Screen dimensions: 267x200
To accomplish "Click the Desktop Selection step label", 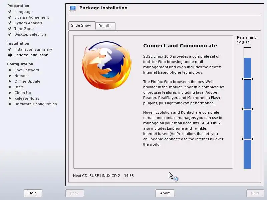I will [30, 34].
